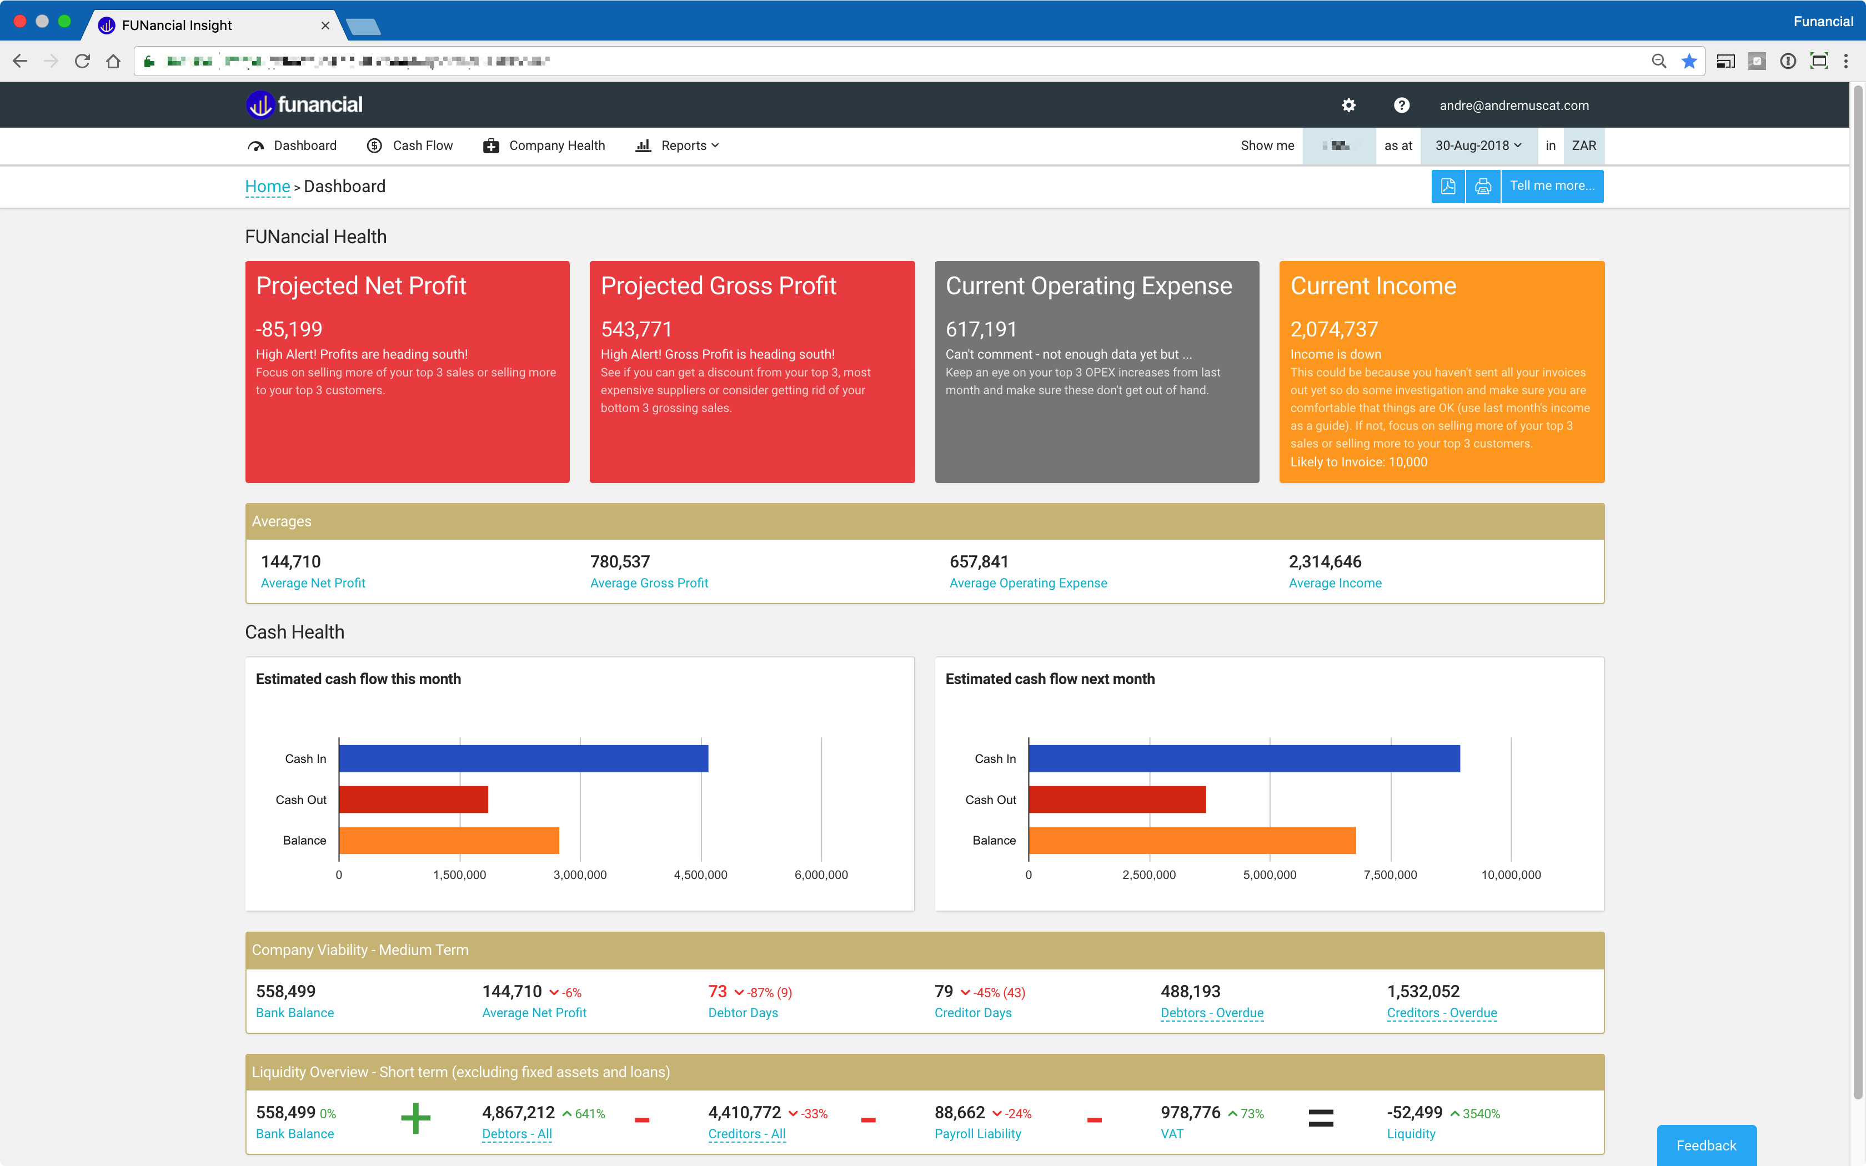Image resolution: width=1866 pixels, height=1166 pixels.
Task: Follow the Home breadcrumb link
Action: pos(267,187)
